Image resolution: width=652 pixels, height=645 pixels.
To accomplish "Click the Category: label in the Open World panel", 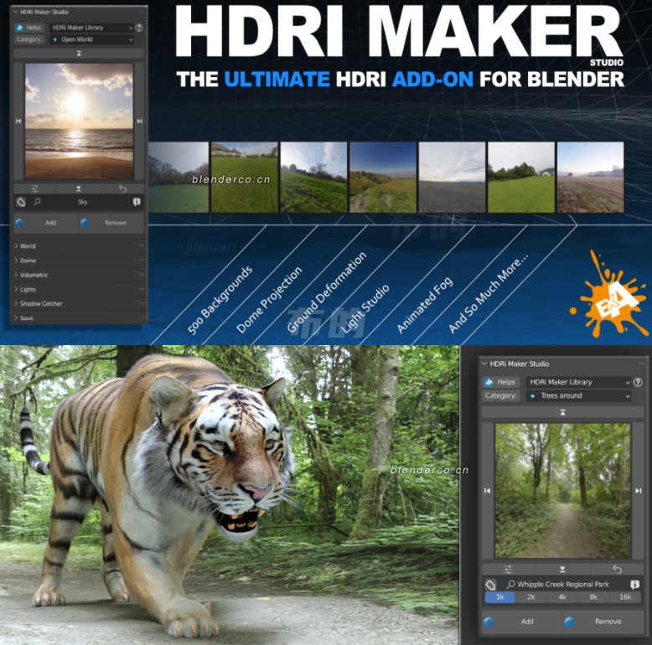I will point(29,39).
